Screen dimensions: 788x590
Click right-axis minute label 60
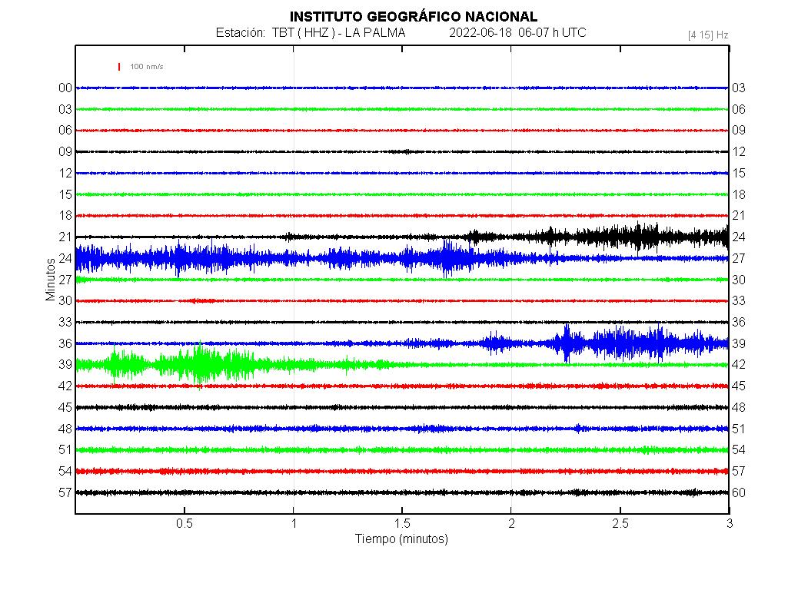point(739,492)
